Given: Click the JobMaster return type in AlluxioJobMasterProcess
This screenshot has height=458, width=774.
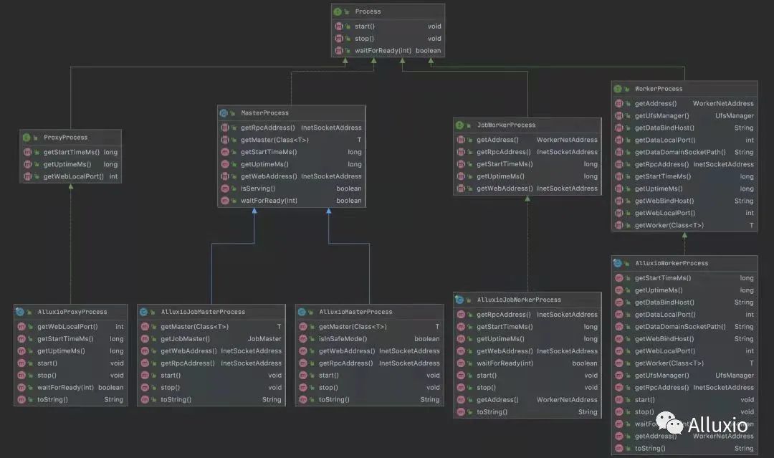Looking at the screenshot, I should 264,338.
